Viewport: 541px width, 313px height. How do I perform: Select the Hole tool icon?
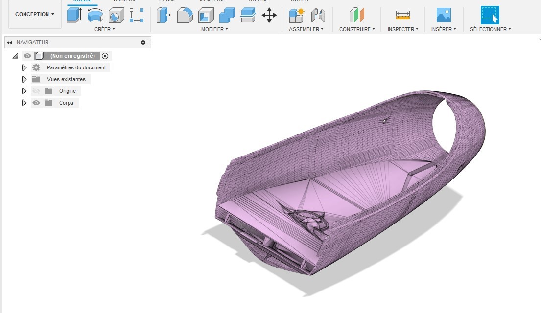click(116, 16)
